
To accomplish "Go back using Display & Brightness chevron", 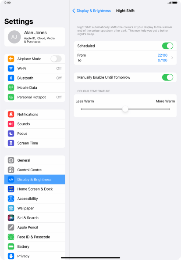I will (74, 11).
